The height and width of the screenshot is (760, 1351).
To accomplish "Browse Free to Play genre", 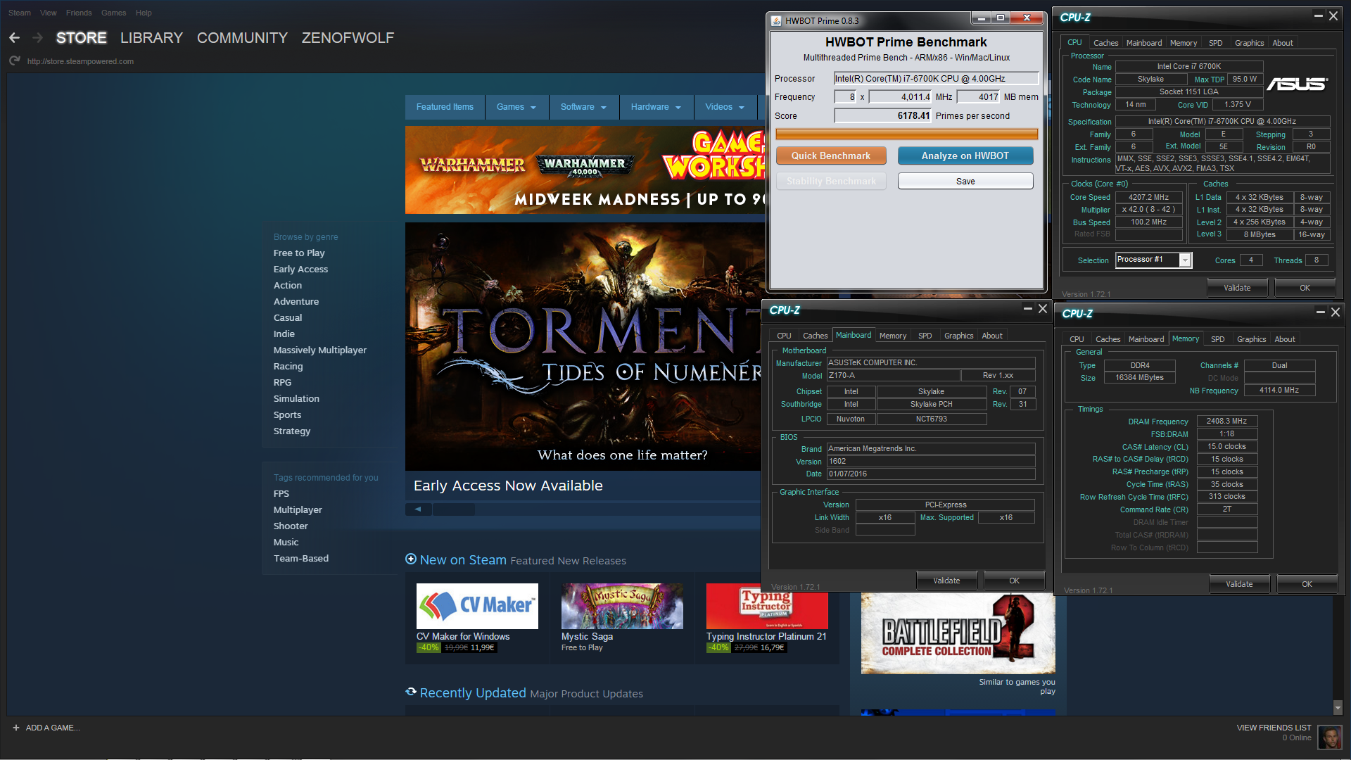I will pos(299,253).
